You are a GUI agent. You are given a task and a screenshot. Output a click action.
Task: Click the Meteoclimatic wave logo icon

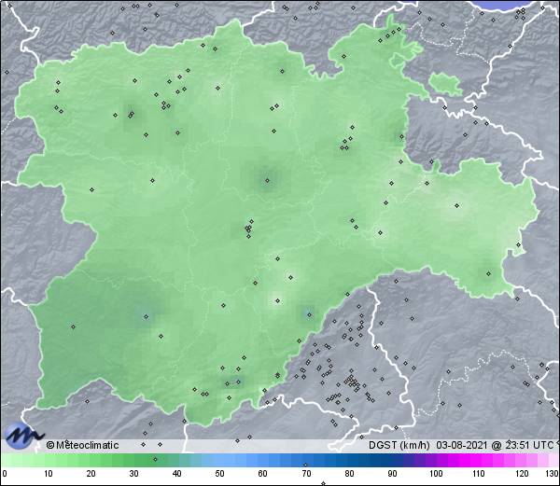click(x=23, y=436)
